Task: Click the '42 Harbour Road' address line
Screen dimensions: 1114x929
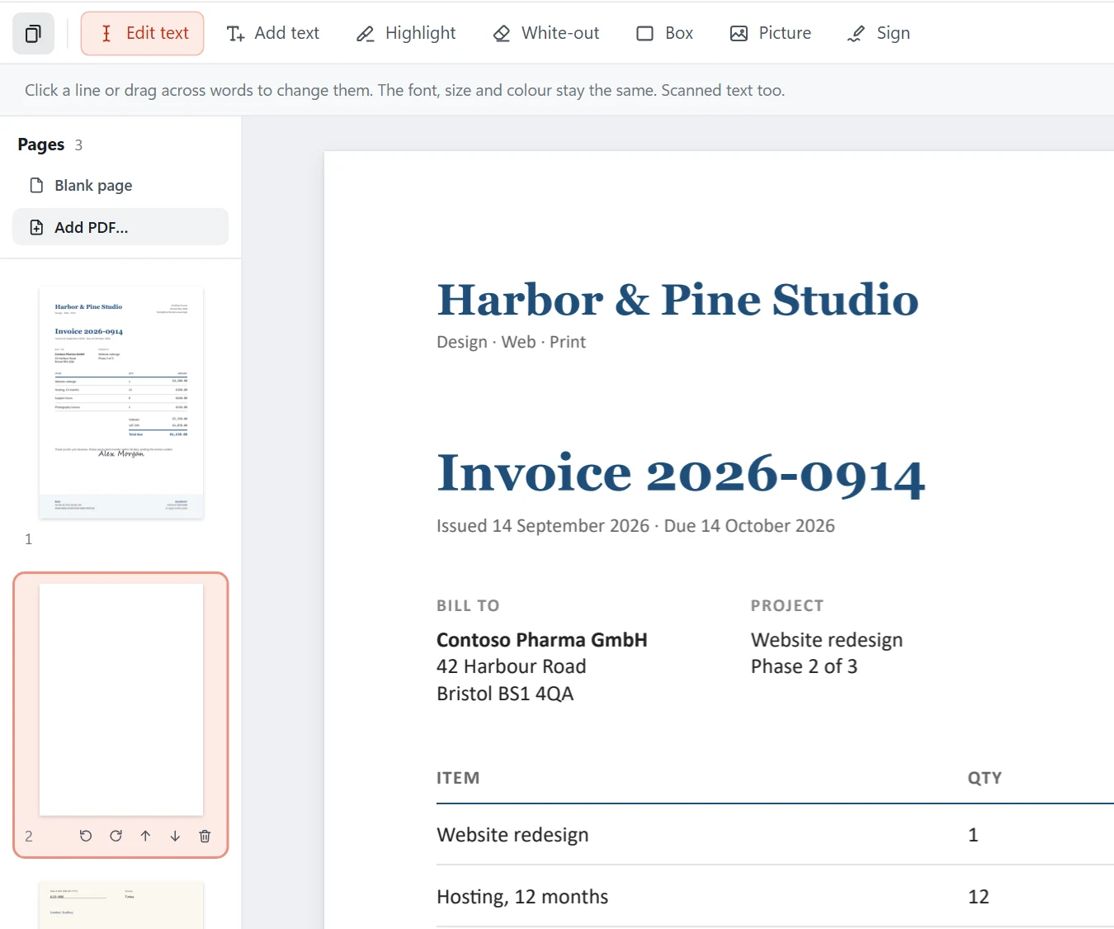Action: [512, 666]
